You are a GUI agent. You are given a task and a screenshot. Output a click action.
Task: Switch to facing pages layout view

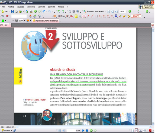140,131
